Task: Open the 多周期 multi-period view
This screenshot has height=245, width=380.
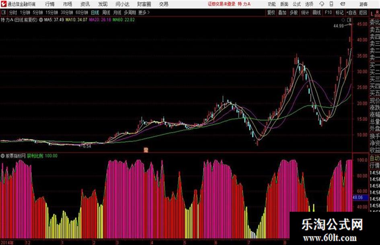Action: point(130,12)
